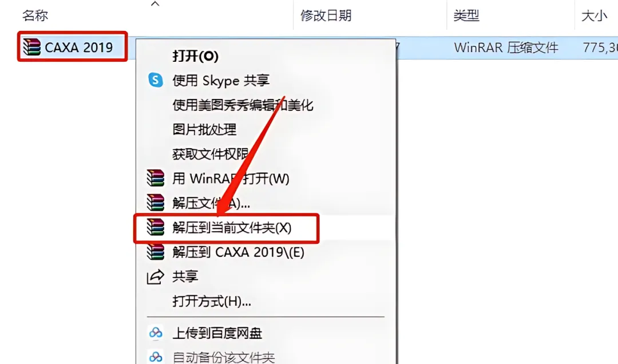Click Baidu Netdisk icon beside 自动备份该文件夹
This screenshot has height=364, width=618.
pos(156,357)
